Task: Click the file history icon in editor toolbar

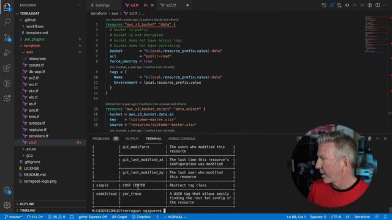Action: pyautogui.click(x=324, y=5)
